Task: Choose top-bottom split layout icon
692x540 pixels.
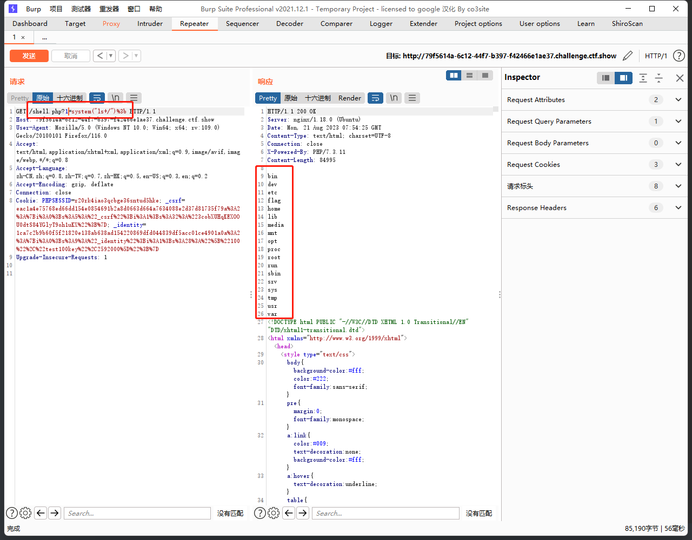Action: pyautogui.click(x=470, y=75)
